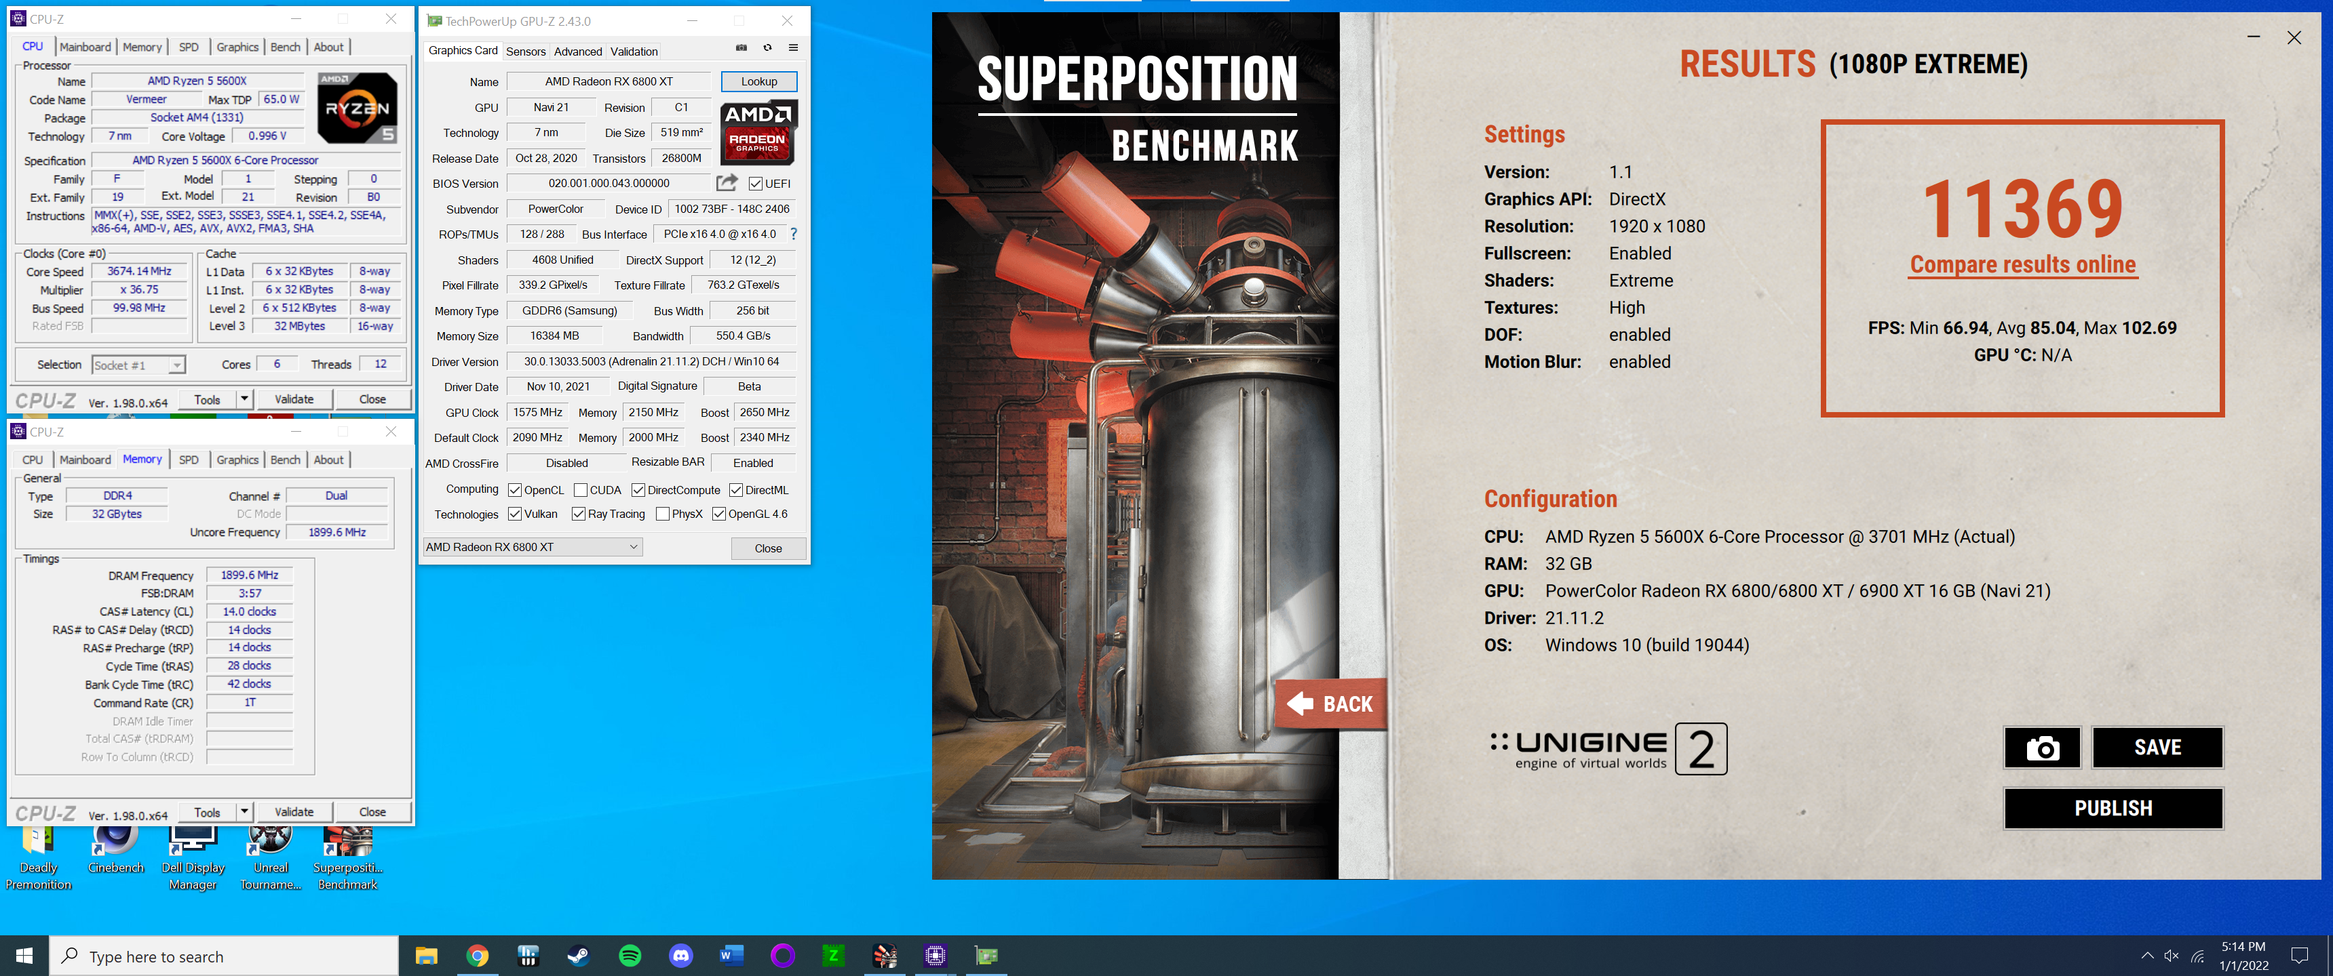
Task: Click the Driver Version field in GPU-Z
Action: point(651,362)
